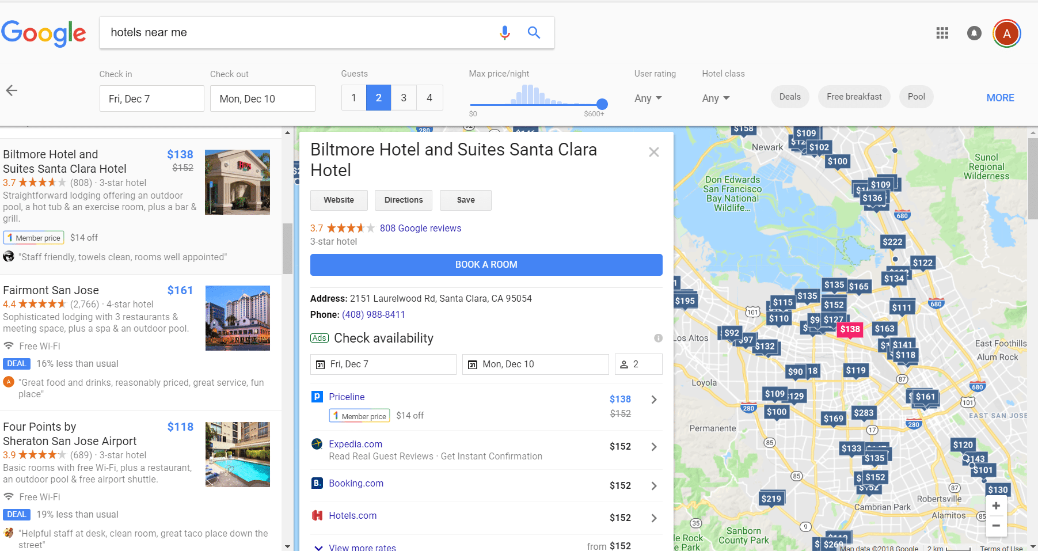Click MORE filters
The image size is (1038, 551).
coord(1001,98)
